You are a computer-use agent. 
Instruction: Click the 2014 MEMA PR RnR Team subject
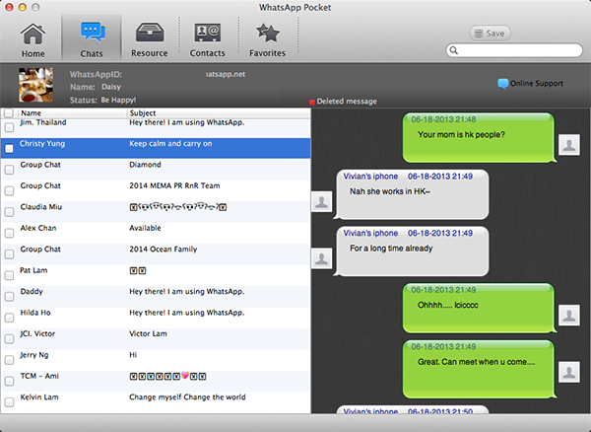coord(174,185)
